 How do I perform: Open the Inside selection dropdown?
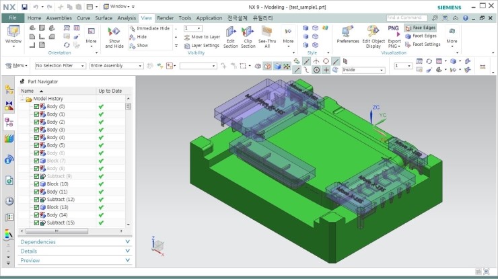[x=363, y=70]
